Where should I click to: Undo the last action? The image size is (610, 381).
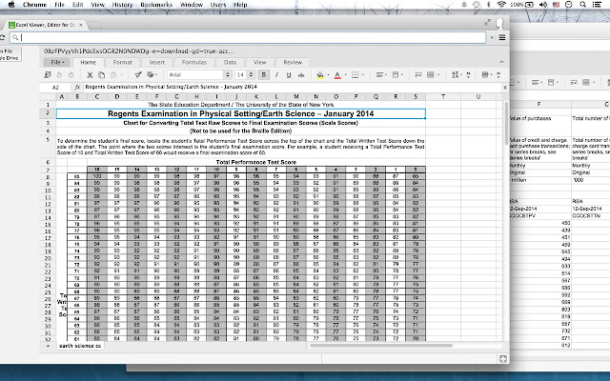point(59,74)
